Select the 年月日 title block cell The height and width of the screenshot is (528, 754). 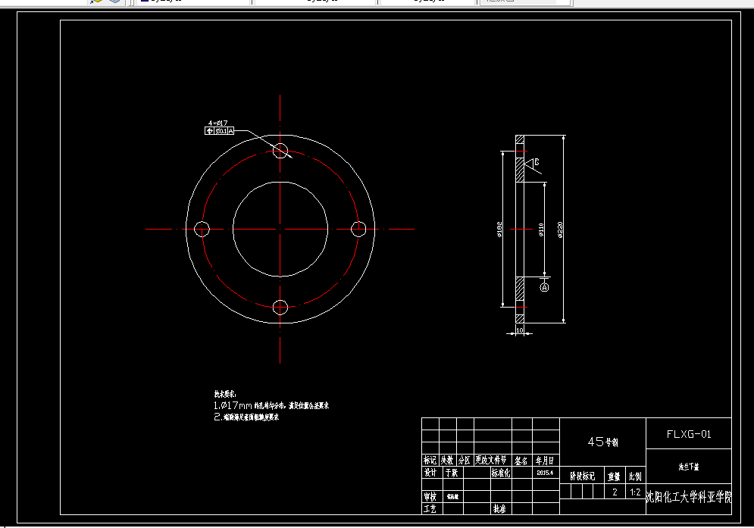(x=546, y=460)
